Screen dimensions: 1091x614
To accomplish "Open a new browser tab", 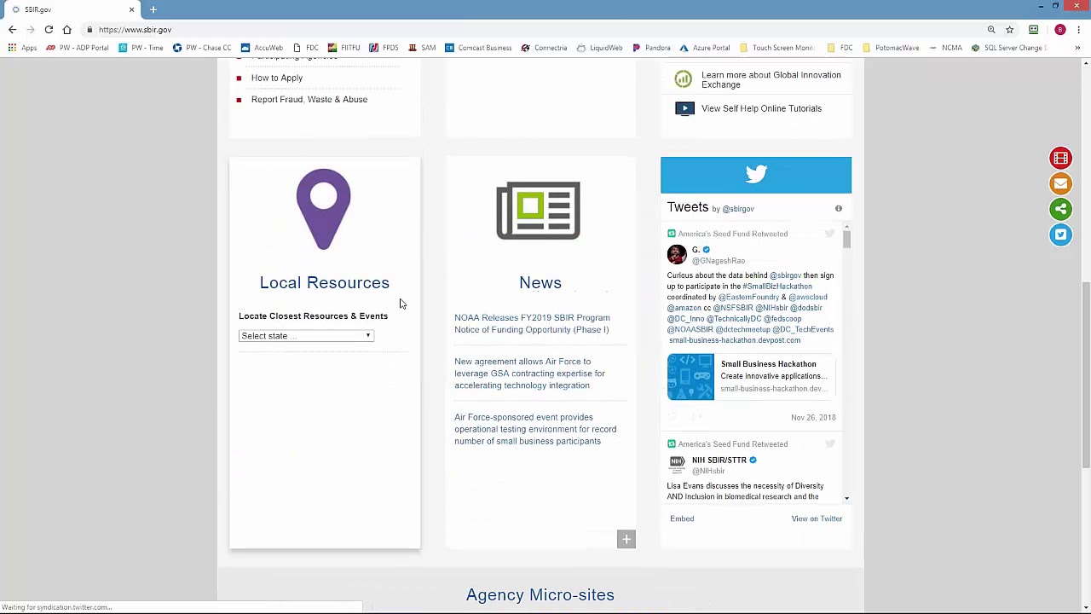I will (x=153, y=9).
